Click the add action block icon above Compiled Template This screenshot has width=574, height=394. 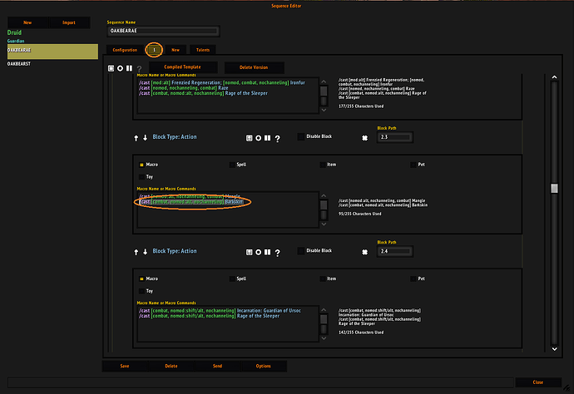pyautogui.click(x=111, y=68)
